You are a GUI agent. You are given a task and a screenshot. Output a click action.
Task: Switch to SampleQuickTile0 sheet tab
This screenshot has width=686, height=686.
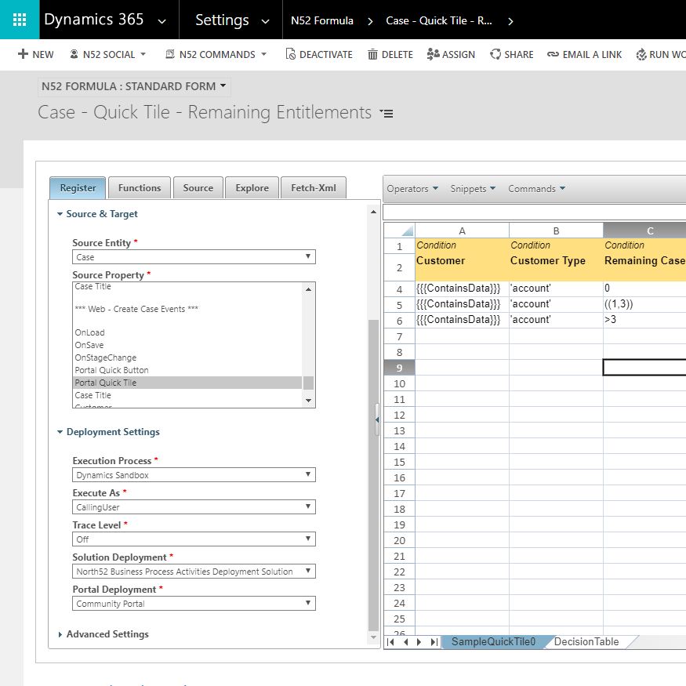pyautogui.click(x=493, y=642)
